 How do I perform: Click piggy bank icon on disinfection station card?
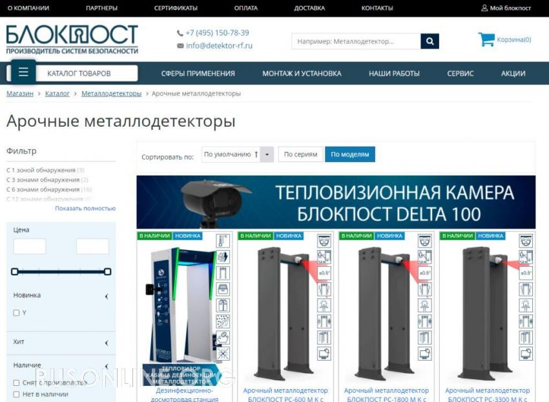tap(223, 338)
